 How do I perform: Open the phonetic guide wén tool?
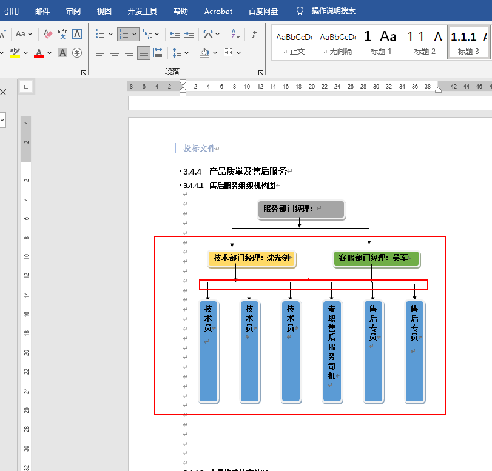[x=62, y=34]
